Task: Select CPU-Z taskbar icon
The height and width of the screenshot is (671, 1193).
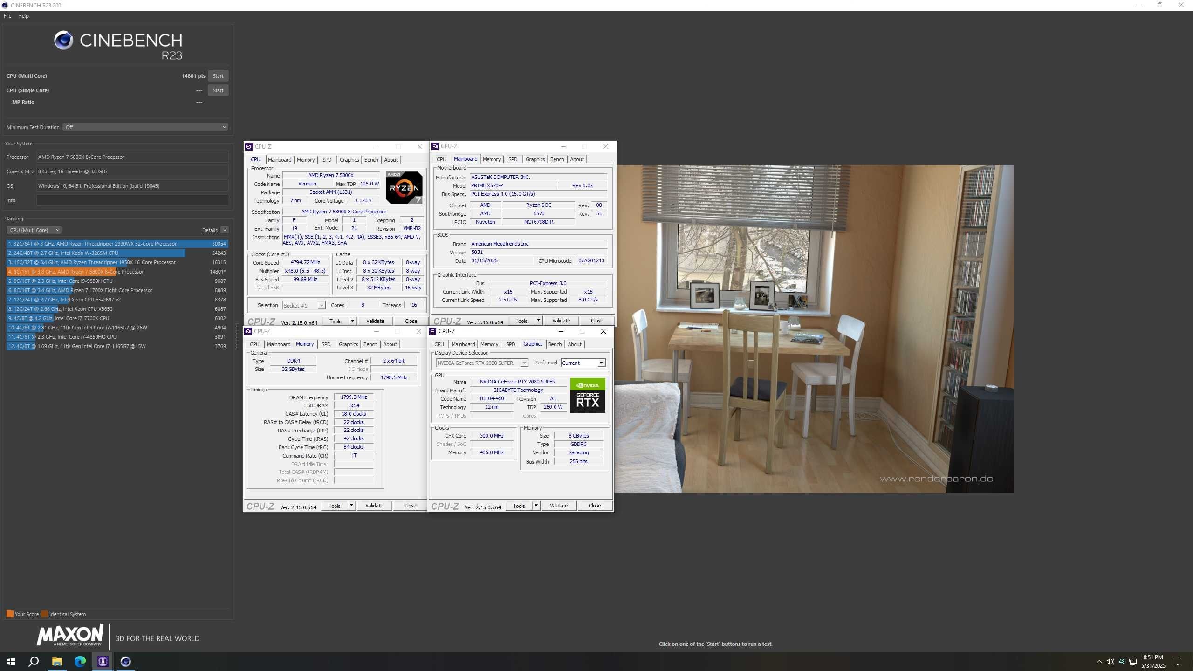Action: pos(103,661)
